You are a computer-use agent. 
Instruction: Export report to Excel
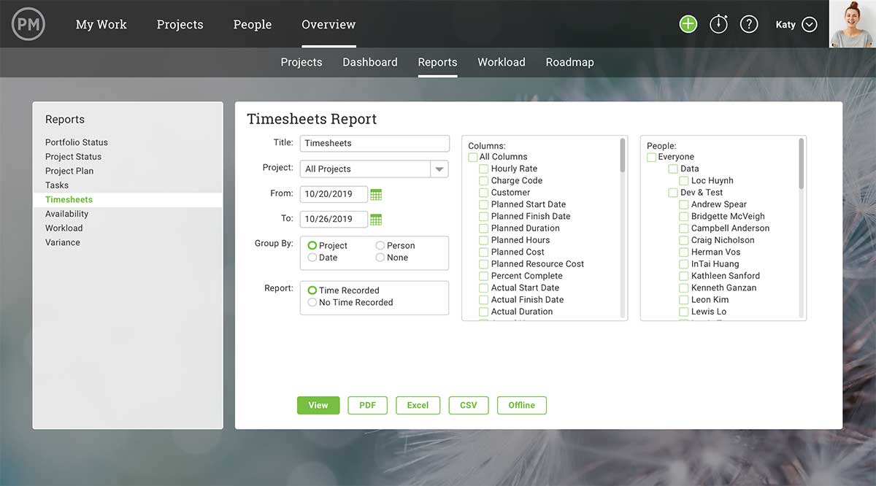click(418, 405)
